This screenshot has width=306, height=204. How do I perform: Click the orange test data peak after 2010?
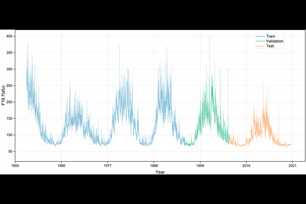pyautogui.click(x=263, y=83)
